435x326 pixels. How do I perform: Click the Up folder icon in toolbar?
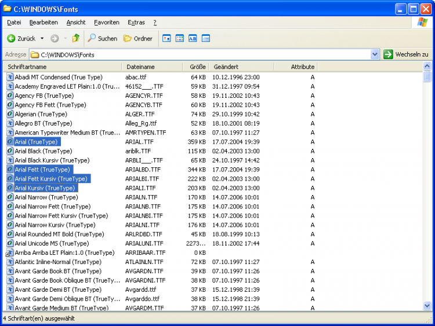75,39
